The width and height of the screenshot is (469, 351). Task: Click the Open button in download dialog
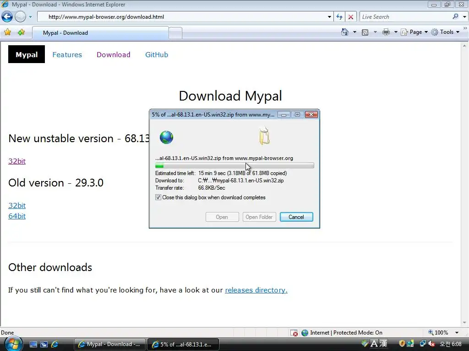[222, 217]
